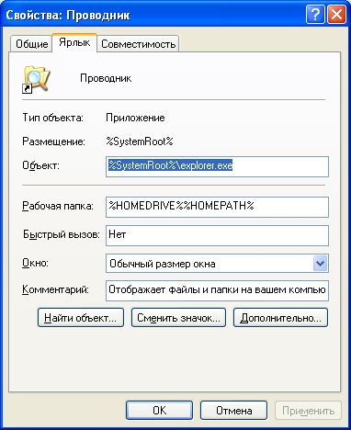Click the Комментарий text field
The width and height of the screenshot is (351, 430).
click(x=217, y=290)
